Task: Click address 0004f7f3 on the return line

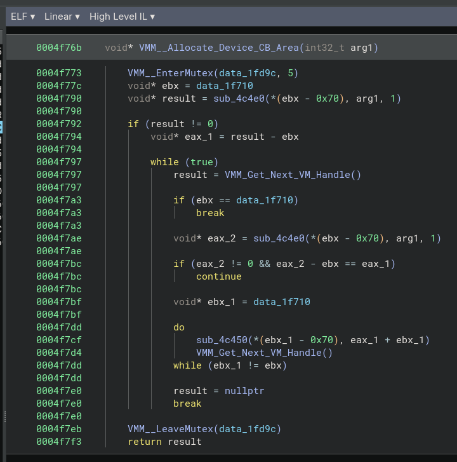Action: point(59,442)
